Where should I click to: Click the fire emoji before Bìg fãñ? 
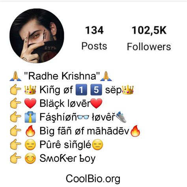30,131
